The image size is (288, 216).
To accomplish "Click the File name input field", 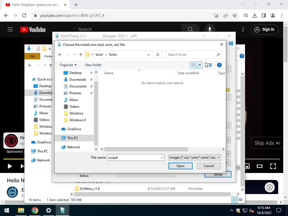I will (134, 157).
